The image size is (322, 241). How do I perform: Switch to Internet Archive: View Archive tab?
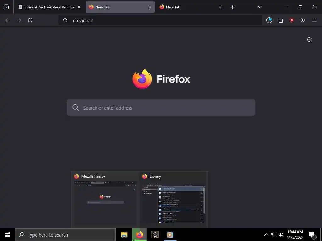click(49, 7)
